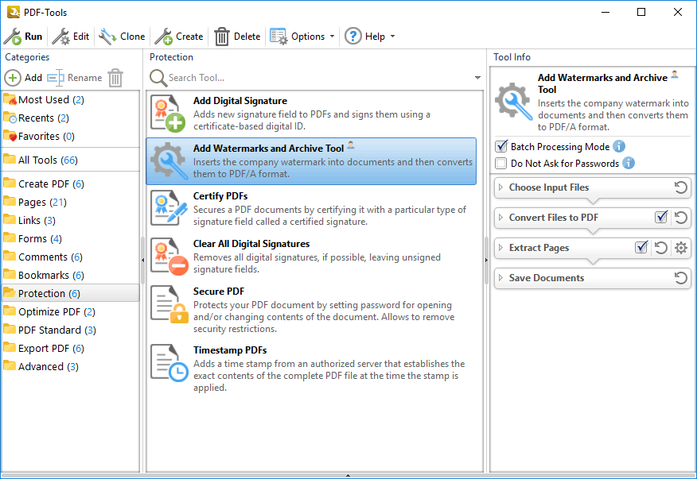Click the Help question mark icon
The image size is (697, 479).
point(353,36)
